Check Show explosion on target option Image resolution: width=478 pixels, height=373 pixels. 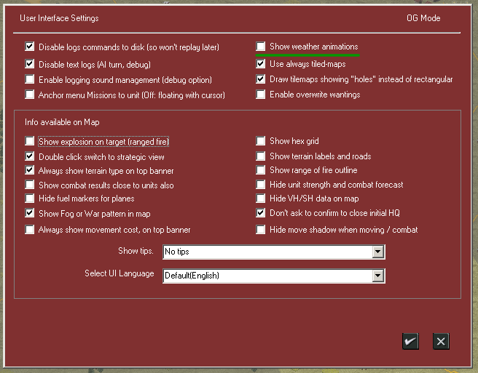click(x=30, y=141)
